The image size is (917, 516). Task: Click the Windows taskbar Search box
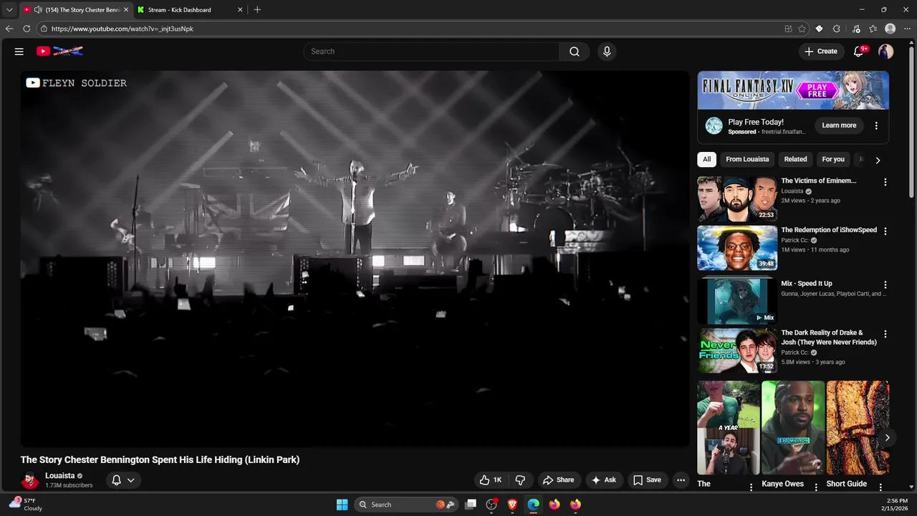(406, 505)
